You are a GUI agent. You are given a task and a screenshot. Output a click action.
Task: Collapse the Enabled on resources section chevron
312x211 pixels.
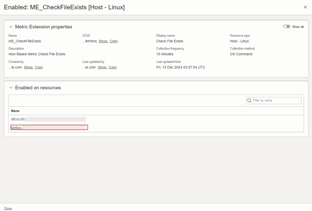pyautogui.click(x=11, y=88)
